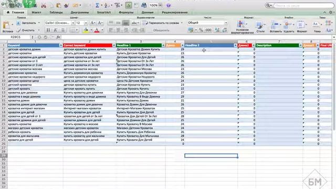
Task: Click the fx insert function button in formula bar
Action: 58,37
